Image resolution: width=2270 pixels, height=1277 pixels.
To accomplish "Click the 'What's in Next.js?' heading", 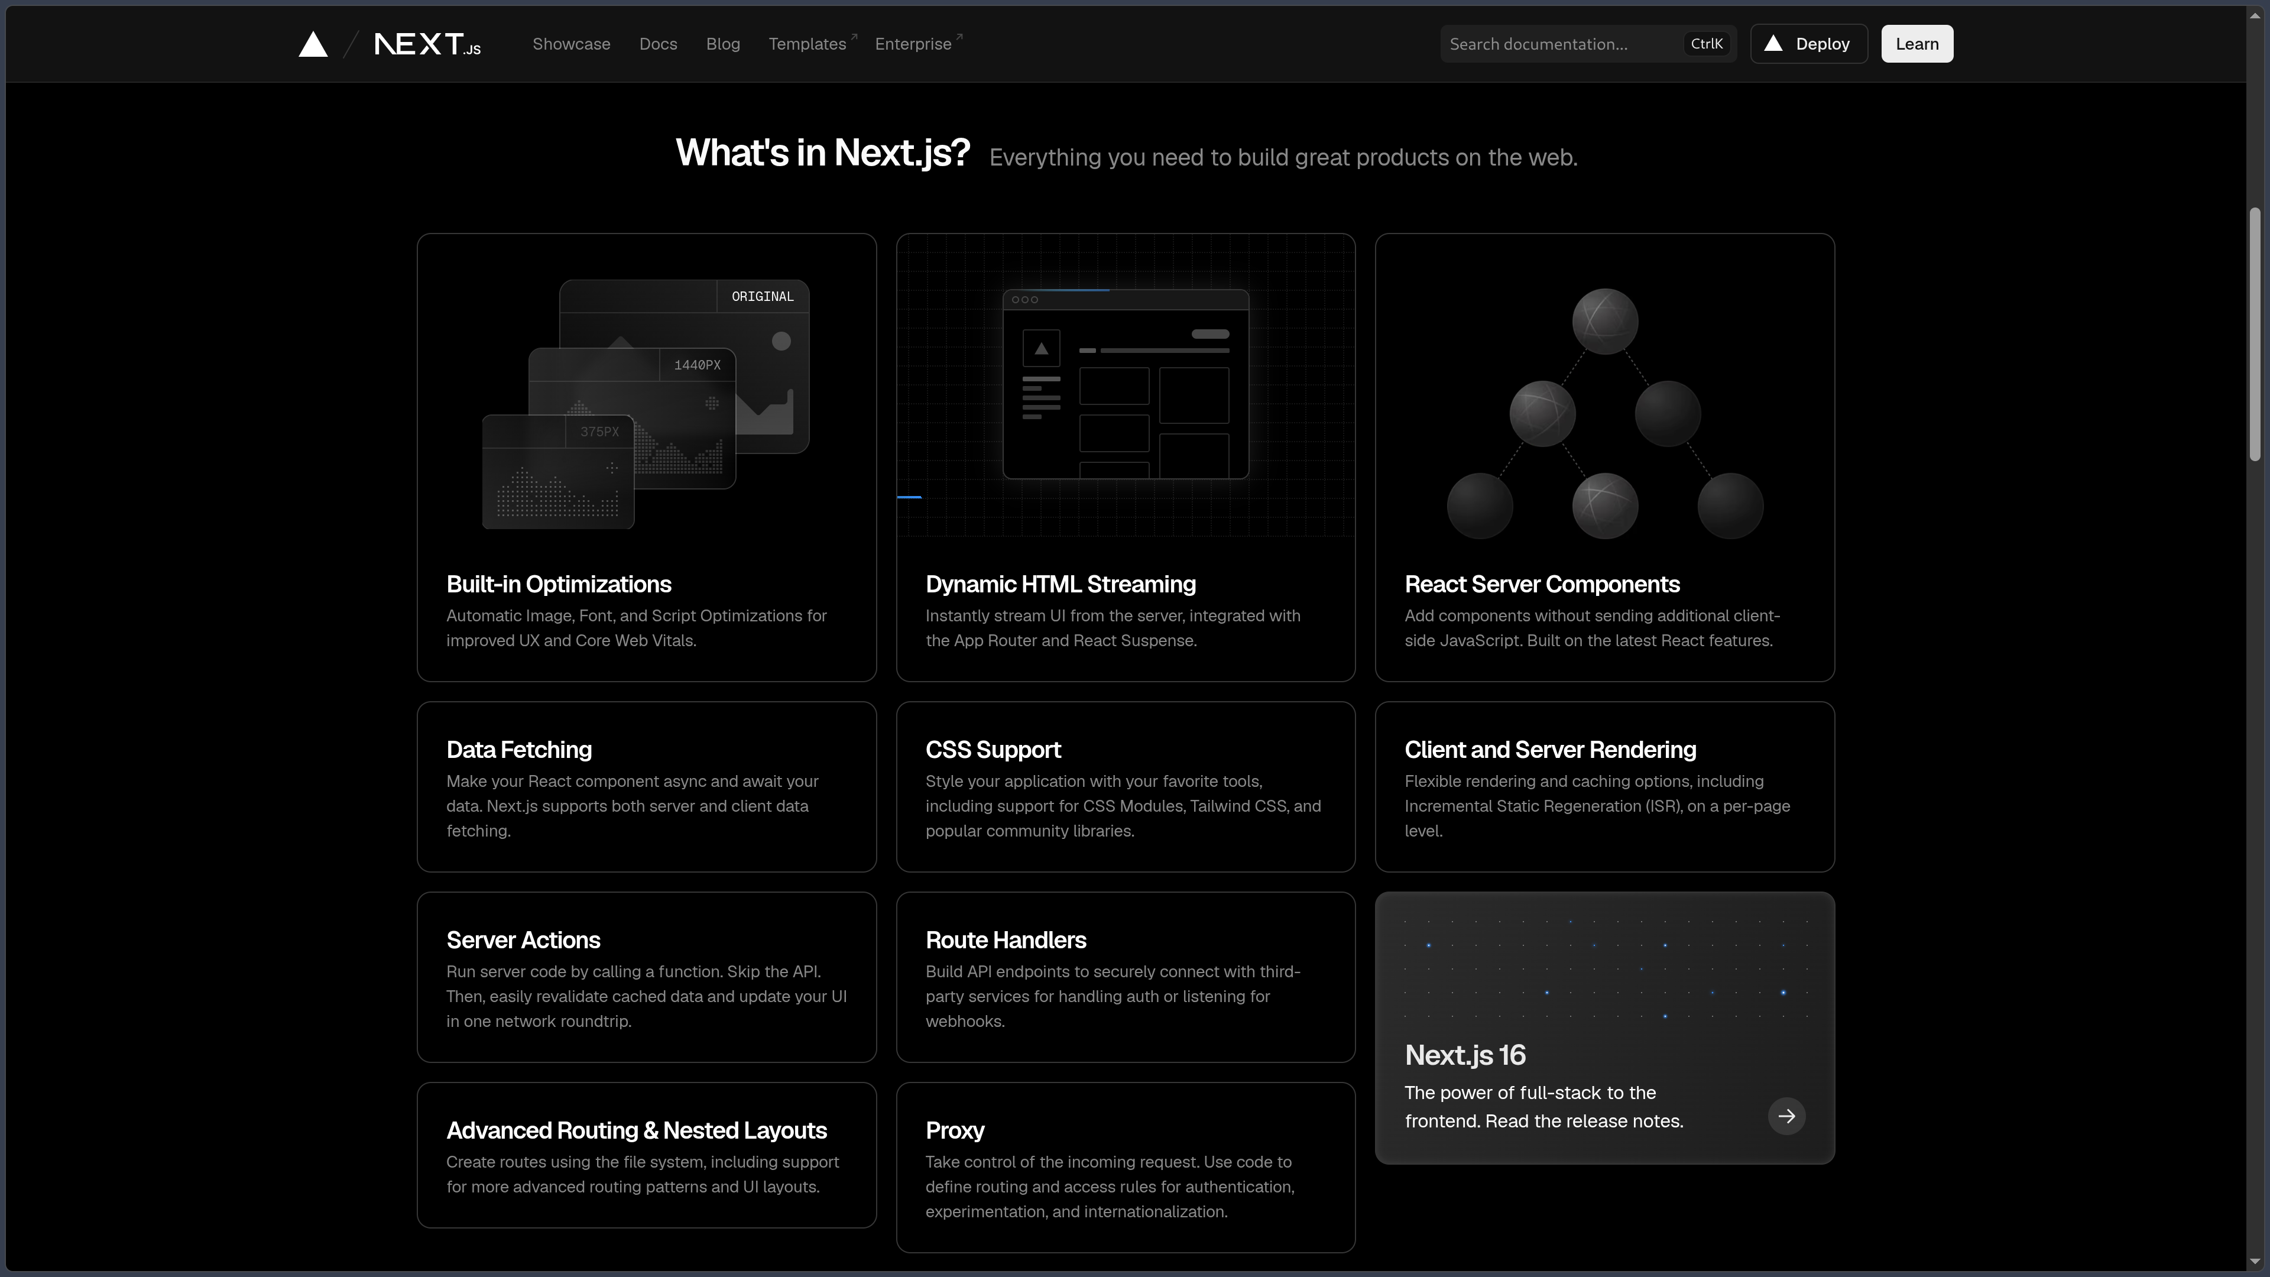I will pos(822,153).
